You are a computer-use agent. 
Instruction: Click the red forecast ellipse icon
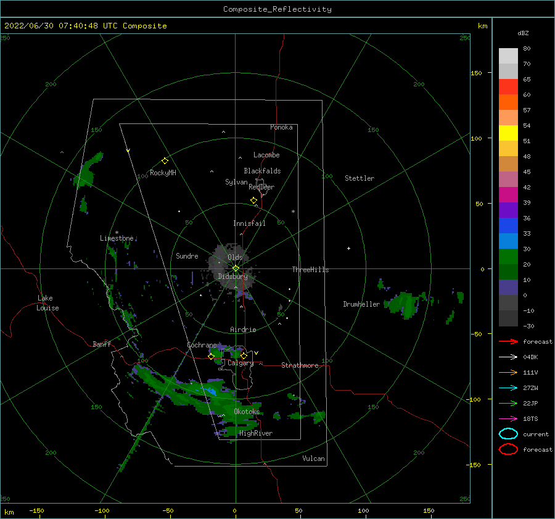(508, 449)
